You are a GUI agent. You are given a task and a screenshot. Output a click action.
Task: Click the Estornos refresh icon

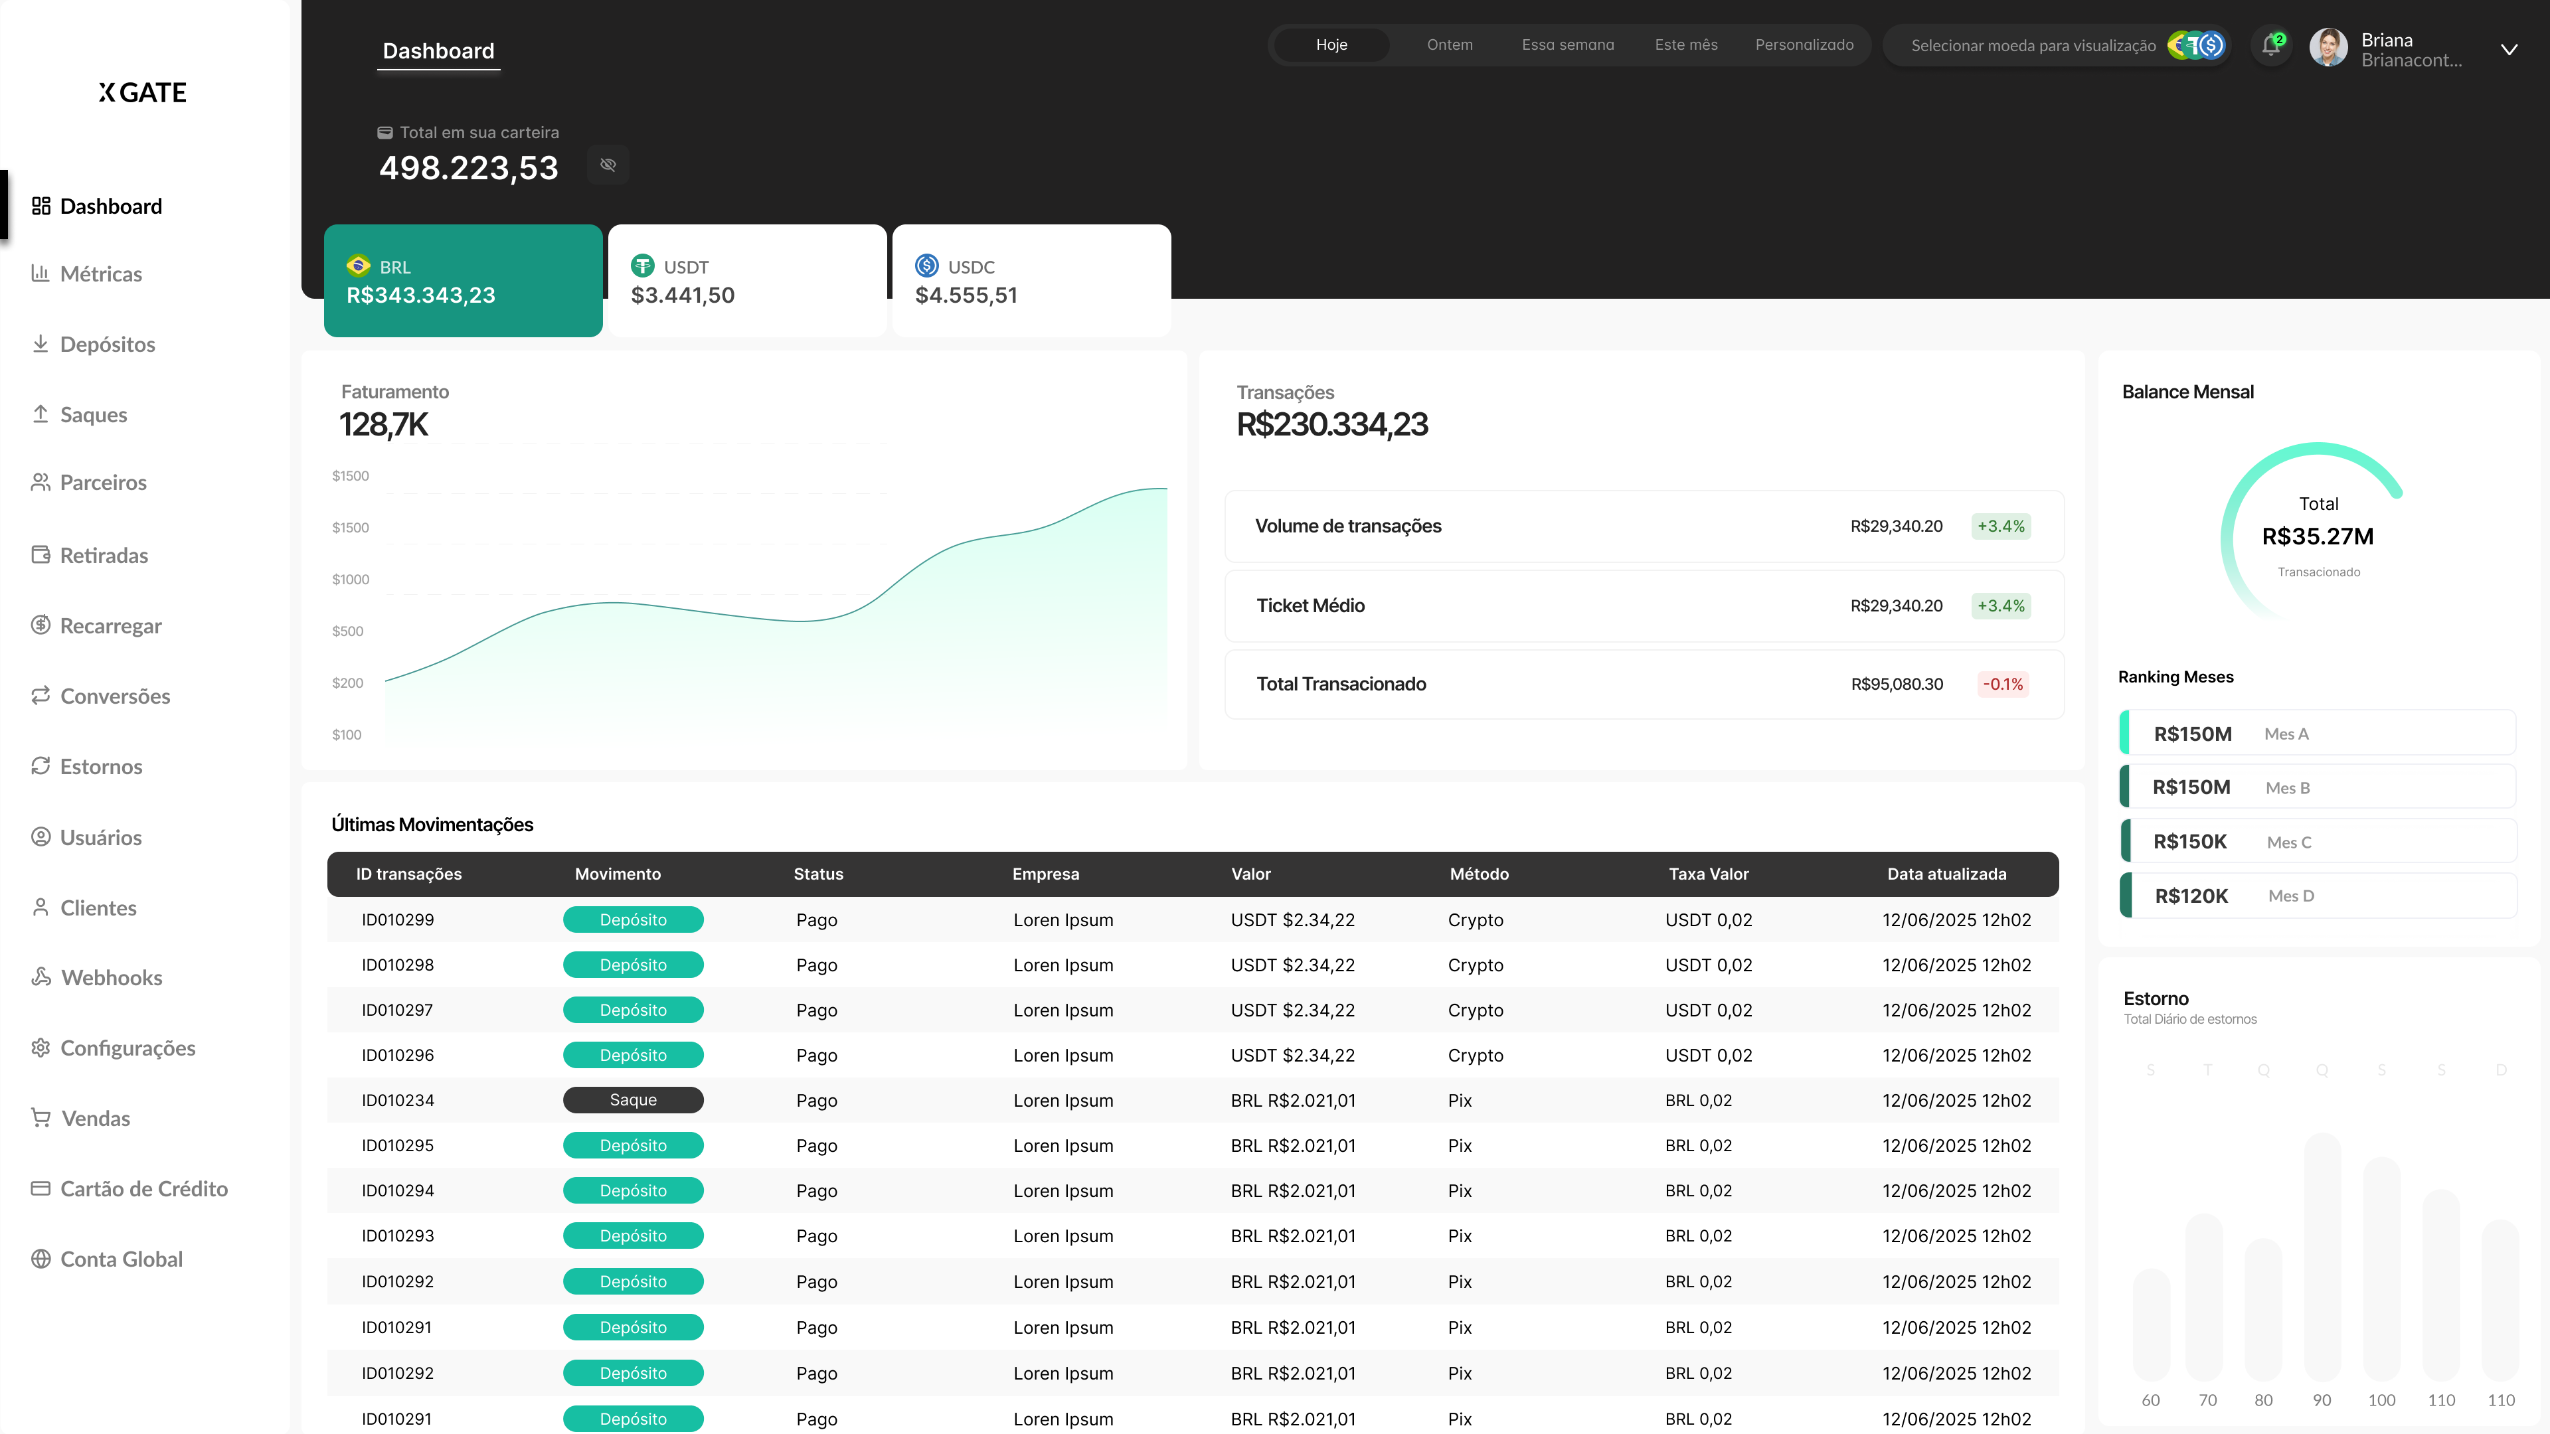41,766
